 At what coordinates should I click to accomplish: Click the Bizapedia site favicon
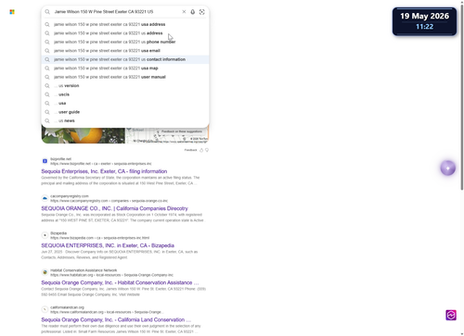pyautogui.click(x=45, y=235)
